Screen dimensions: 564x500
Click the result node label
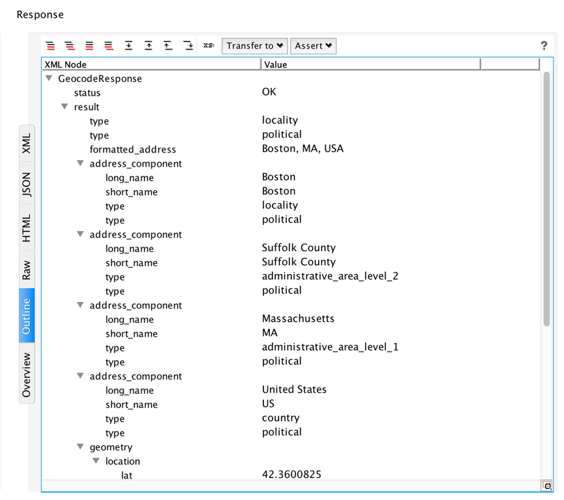click(x=87, y=107)
